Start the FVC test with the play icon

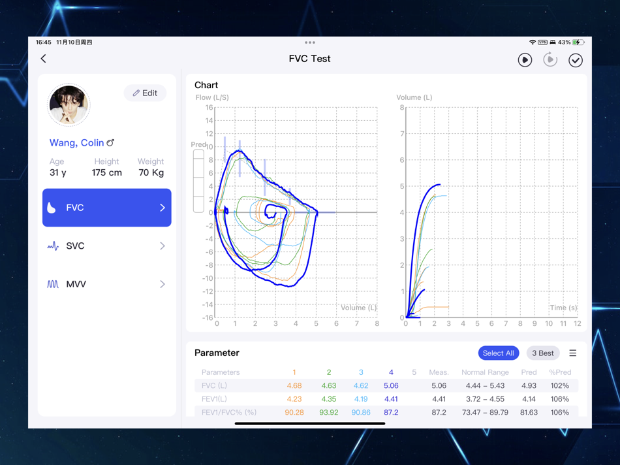coord(525,60)
